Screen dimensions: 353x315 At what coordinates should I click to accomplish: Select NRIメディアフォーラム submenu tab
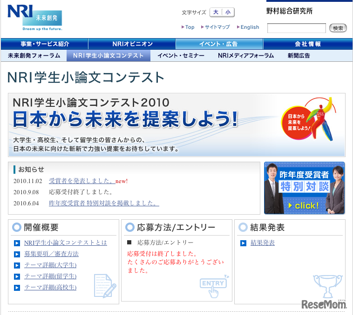coord(246,55)
